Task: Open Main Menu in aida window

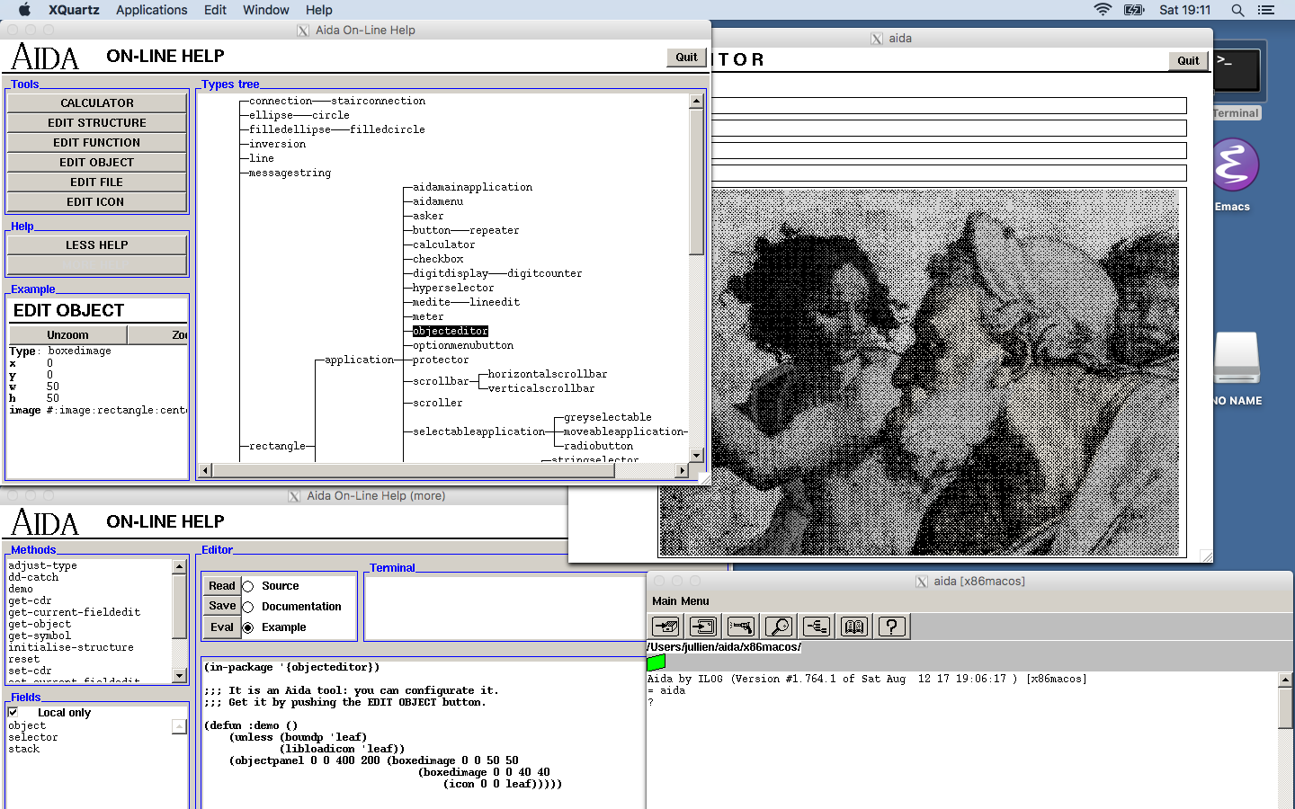Action: 681,601
